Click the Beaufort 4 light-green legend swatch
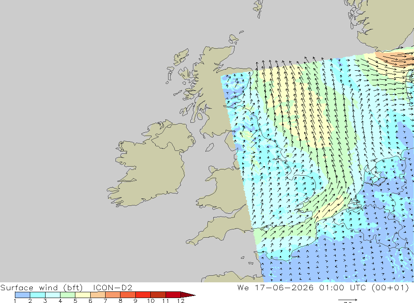Screen dimensions: 414x303 click(x=67, y=295)
